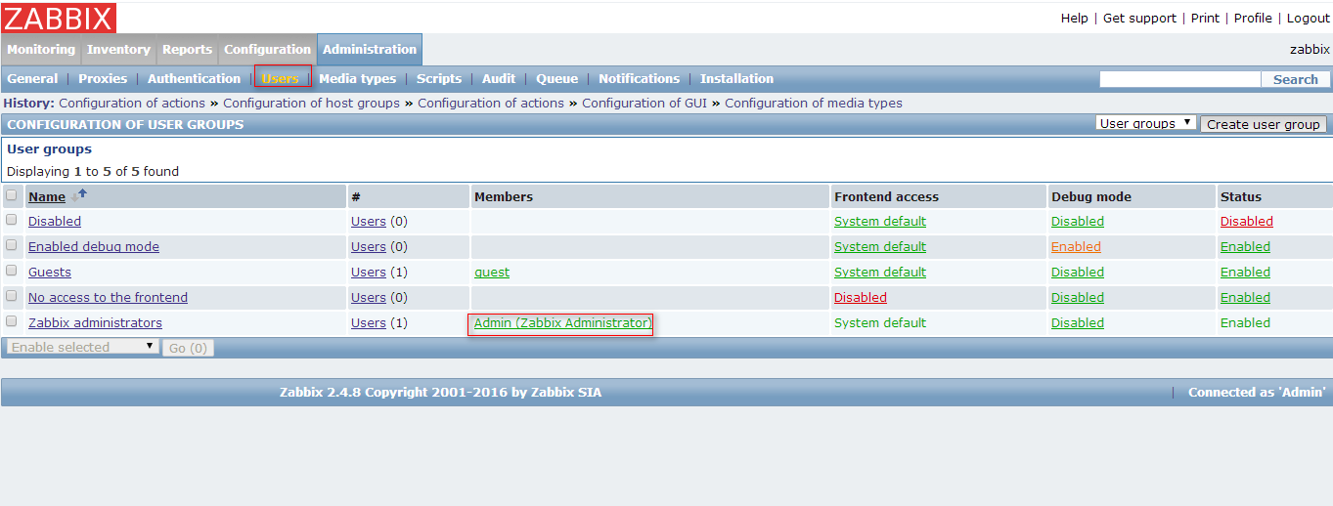The width and height of the screenshot is (1333, 506).
Task: Open the Enable selected action dropdown
Action: [83, 347]
